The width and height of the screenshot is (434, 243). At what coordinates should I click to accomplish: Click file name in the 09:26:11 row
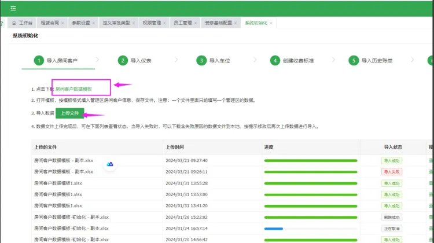click(x=64, y=172)
